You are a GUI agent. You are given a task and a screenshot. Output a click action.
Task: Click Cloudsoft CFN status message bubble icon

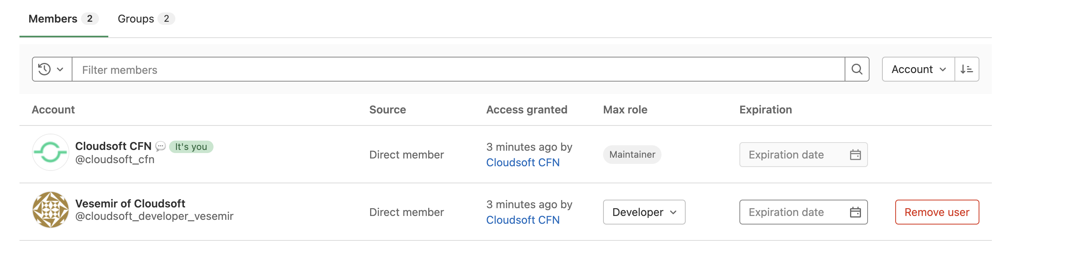pos(161,146)
